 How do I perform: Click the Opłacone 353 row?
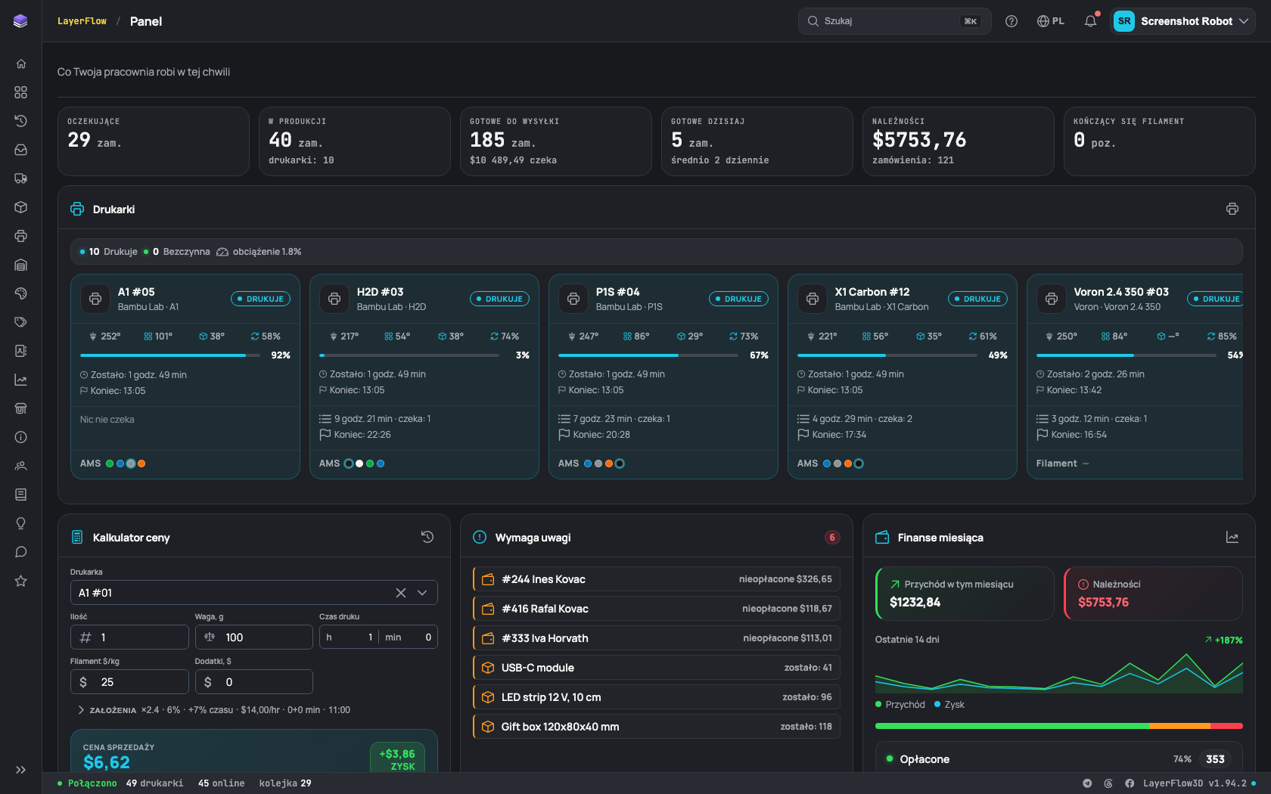[1059, 758]
